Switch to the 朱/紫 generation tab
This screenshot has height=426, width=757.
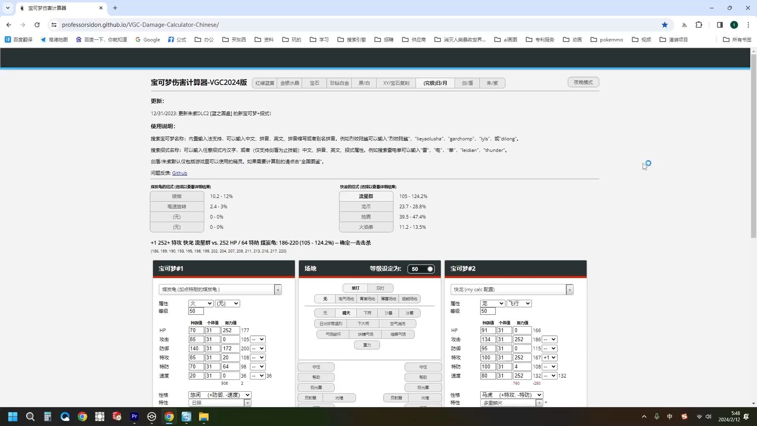click(x=492, y=83)
